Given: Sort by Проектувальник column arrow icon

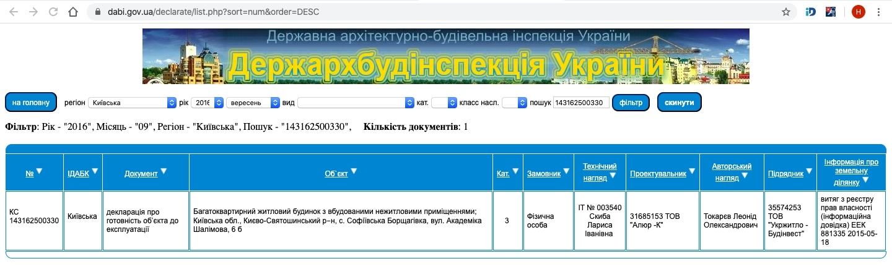Looking at the screenshot, I should (692, 171).
